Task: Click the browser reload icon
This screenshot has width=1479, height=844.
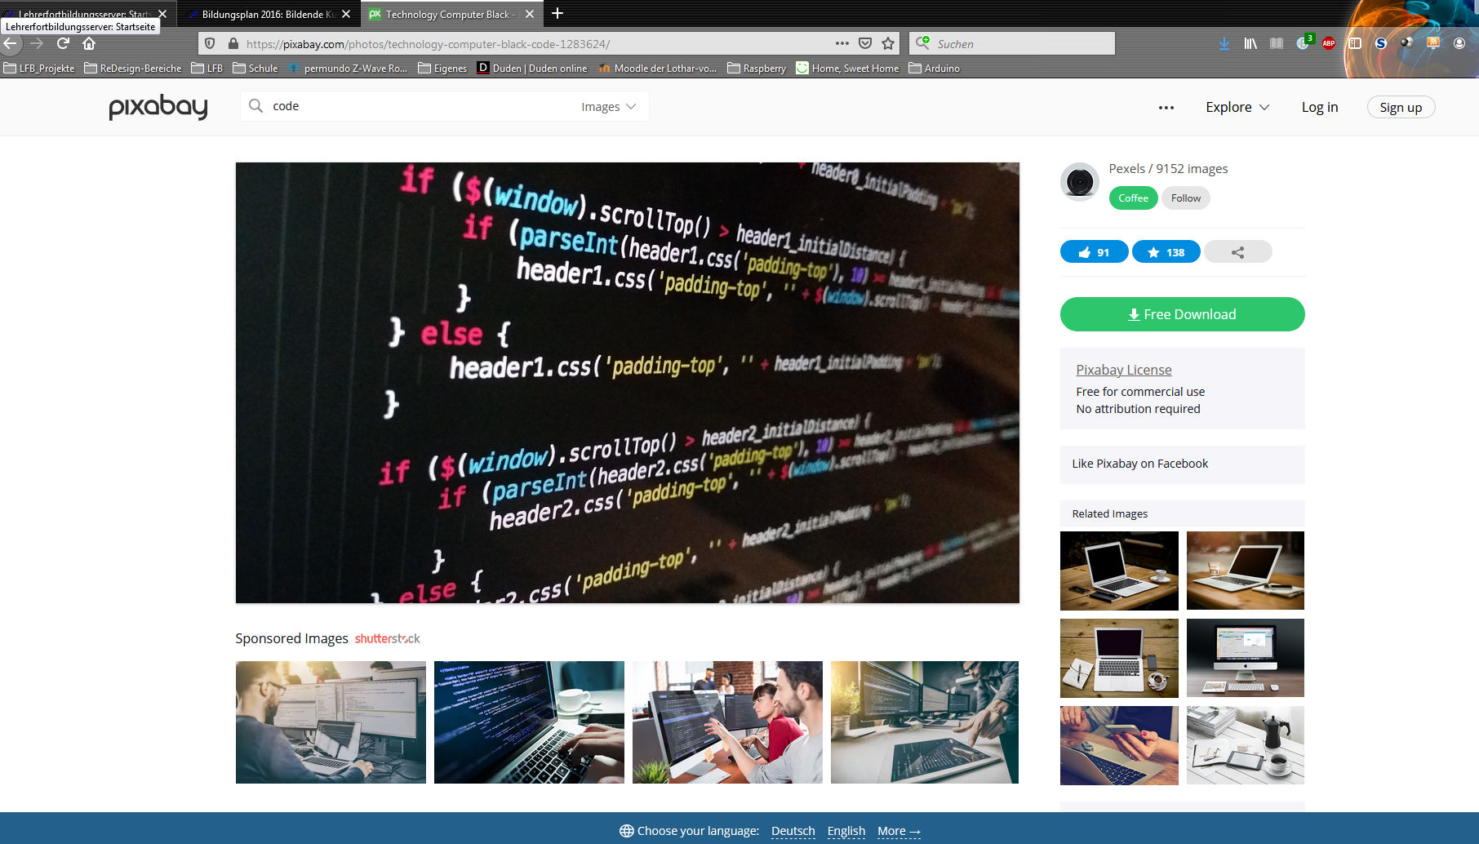Action: coord(63,43)
